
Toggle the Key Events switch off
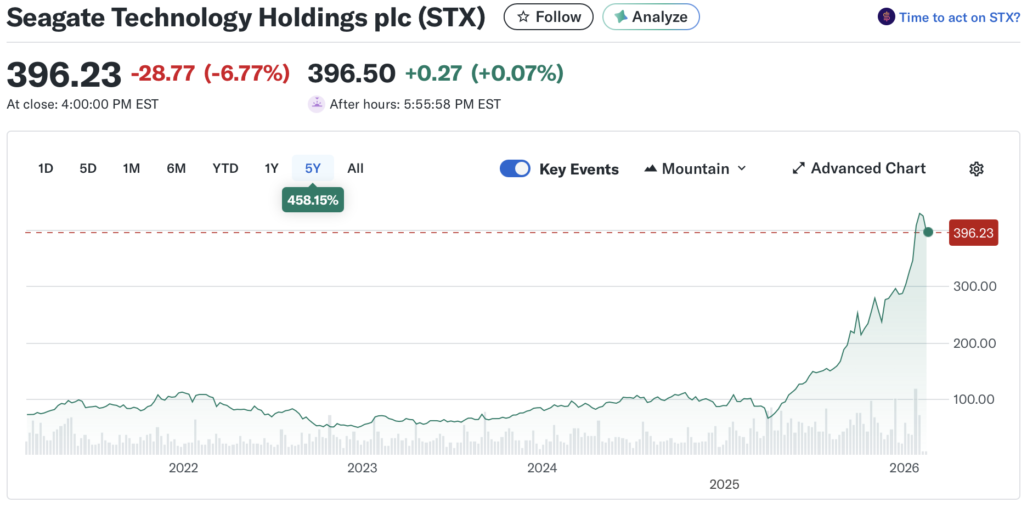(x=515, y=168)
